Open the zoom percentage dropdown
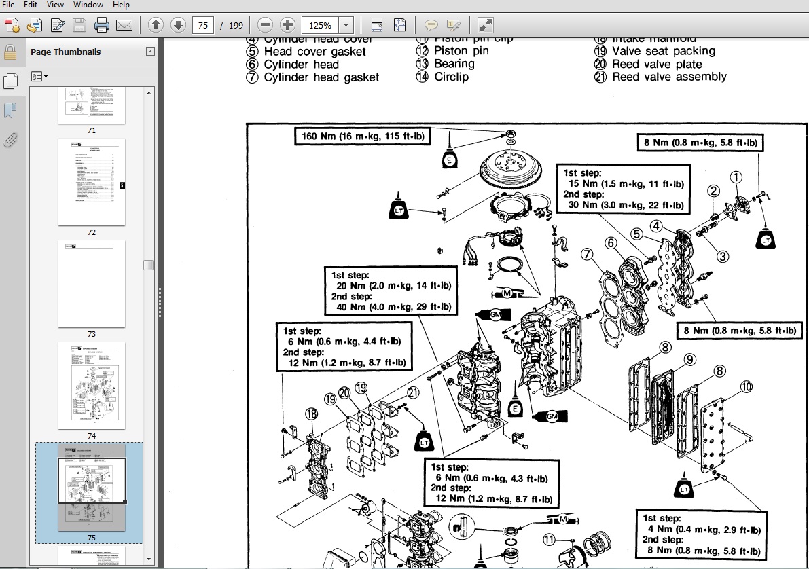 [x=346, y=25]
